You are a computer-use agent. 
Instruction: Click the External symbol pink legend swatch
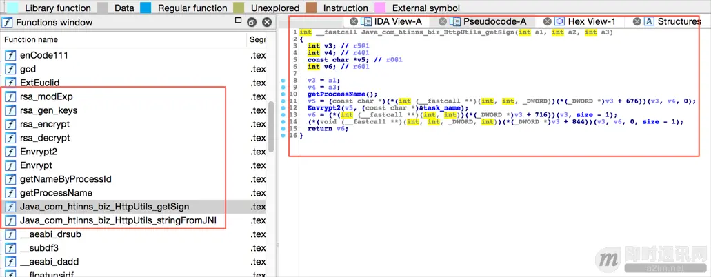click(380, 8)
